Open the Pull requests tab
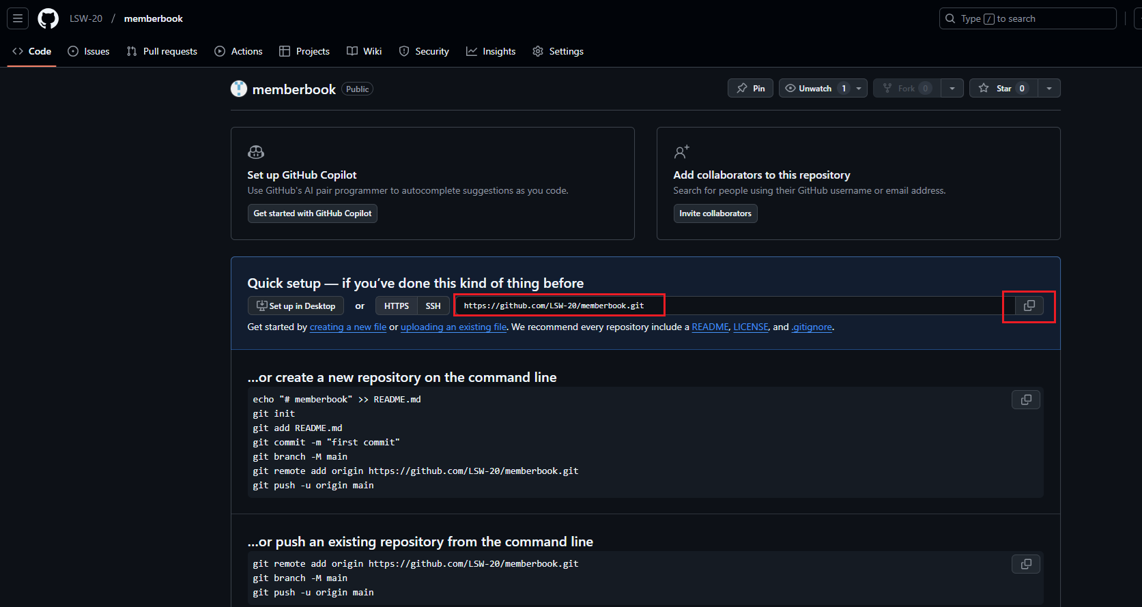 tap(162, 51)
